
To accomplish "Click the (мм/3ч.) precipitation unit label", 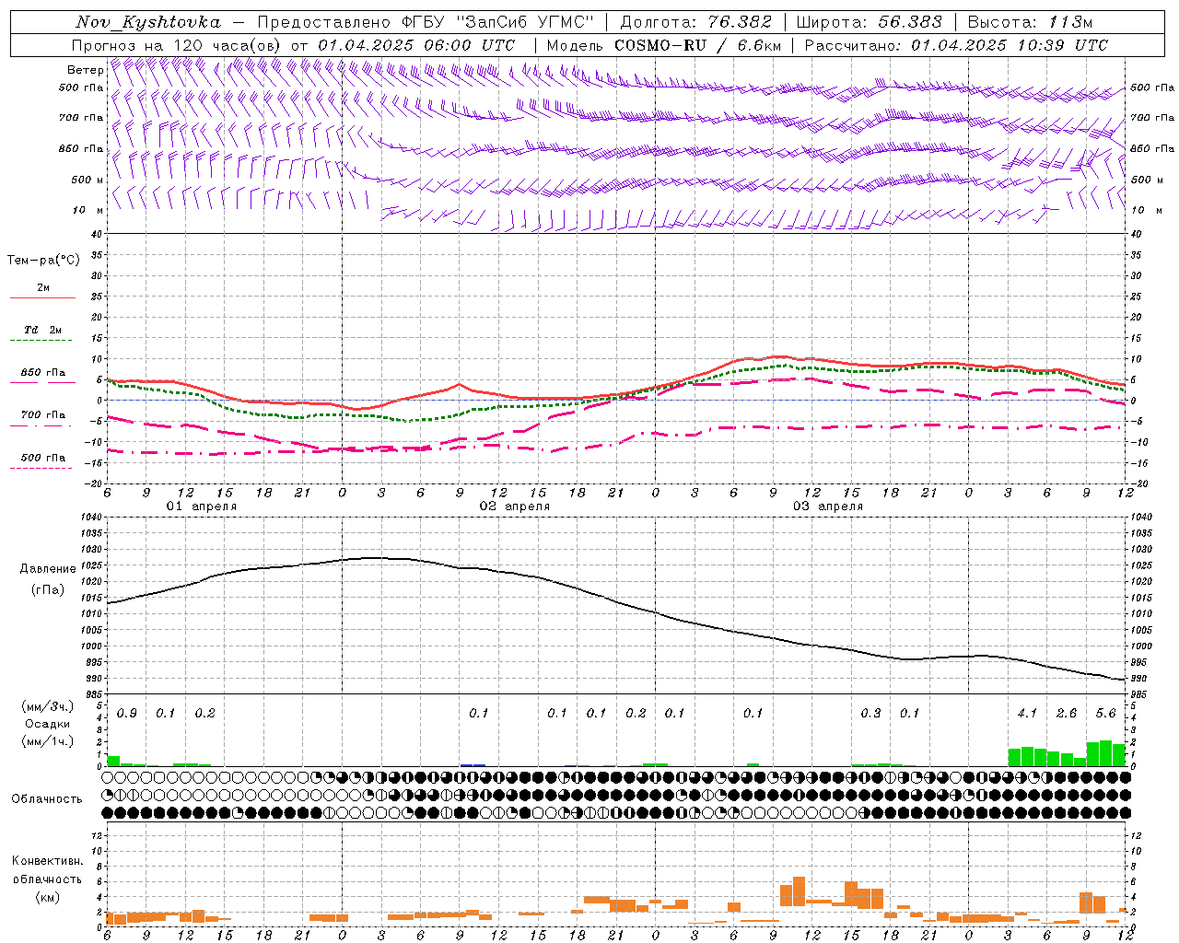I will tap(48, 707).
